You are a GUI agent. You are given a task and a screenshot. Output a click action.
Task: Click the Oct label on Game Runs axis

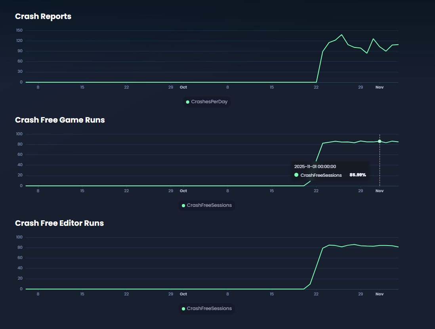183,191
